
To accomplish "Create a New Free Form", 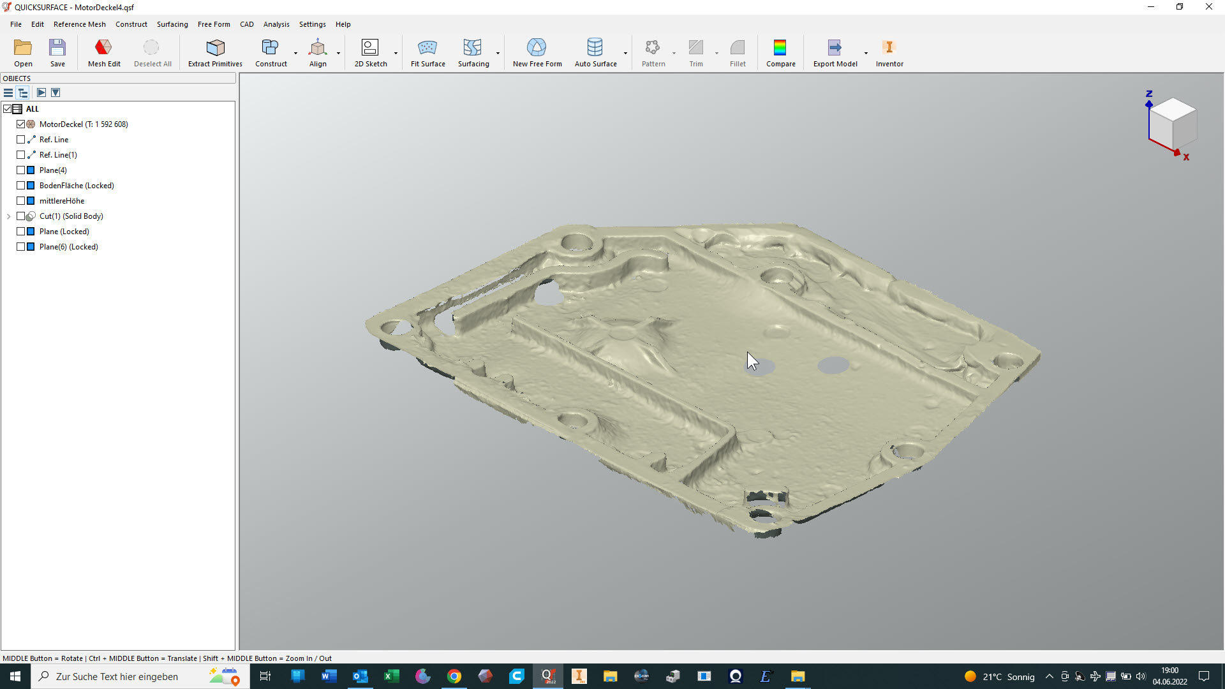I will click(x=537, y=52).
